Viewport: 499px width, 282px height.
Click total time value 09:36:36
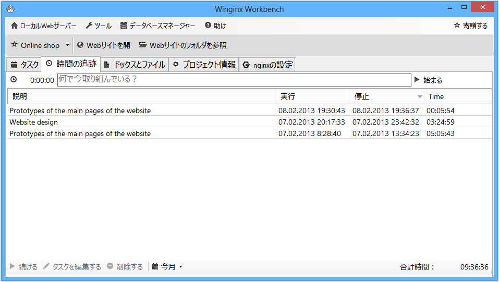tap(474, 267)
